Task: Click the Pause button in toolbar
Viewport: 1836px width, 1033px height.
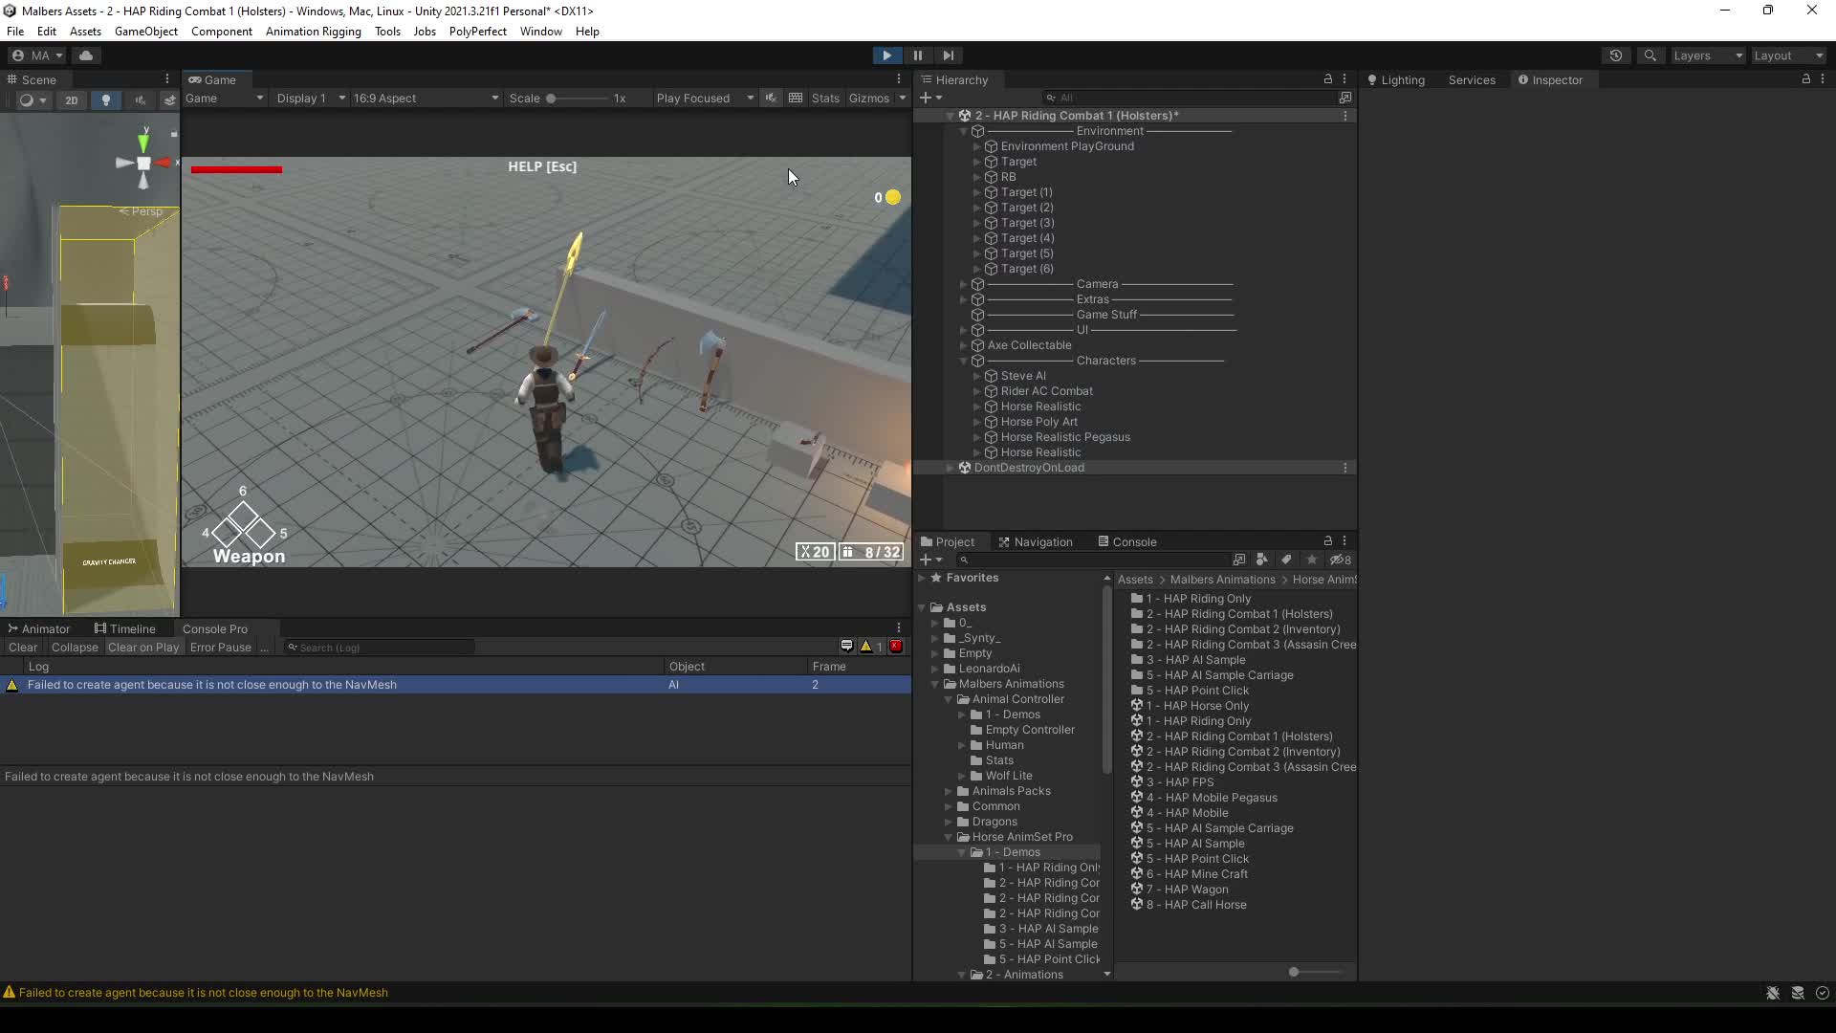Action: [917, 55]
